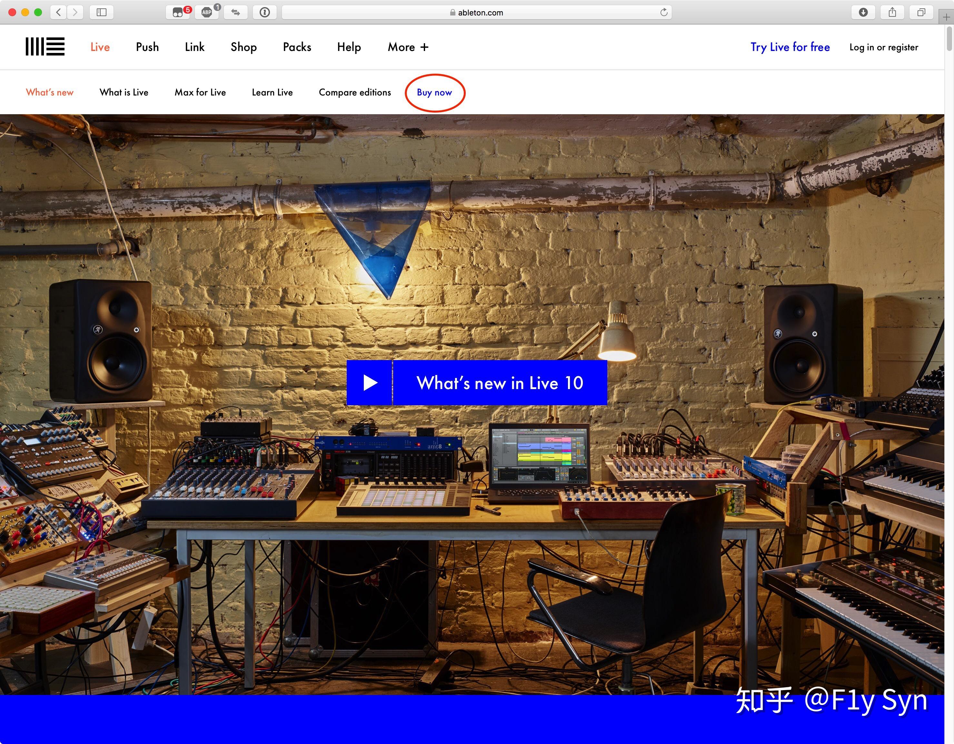
Task: Click the Share icon in Safari
Action: point(892,12)
